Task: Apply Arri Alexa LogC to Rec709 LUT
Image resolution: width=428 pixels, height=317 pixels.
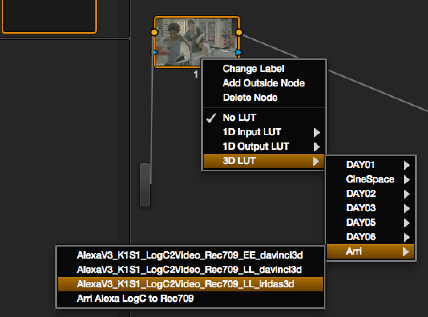Action: coord(135,299)
